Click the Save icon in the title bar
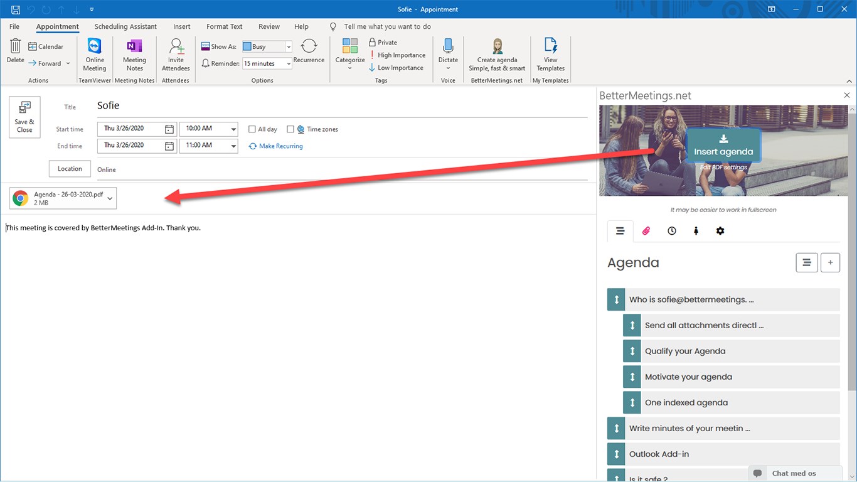 pyautogui.click(x=16, y=9)
